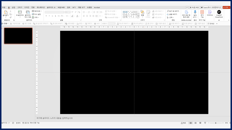Image resolution: width=232 pixels, height=130 pixels.
Task: Open the 디자인 (Design) tab
Action: pyautogui.click(x=27, y=8)
